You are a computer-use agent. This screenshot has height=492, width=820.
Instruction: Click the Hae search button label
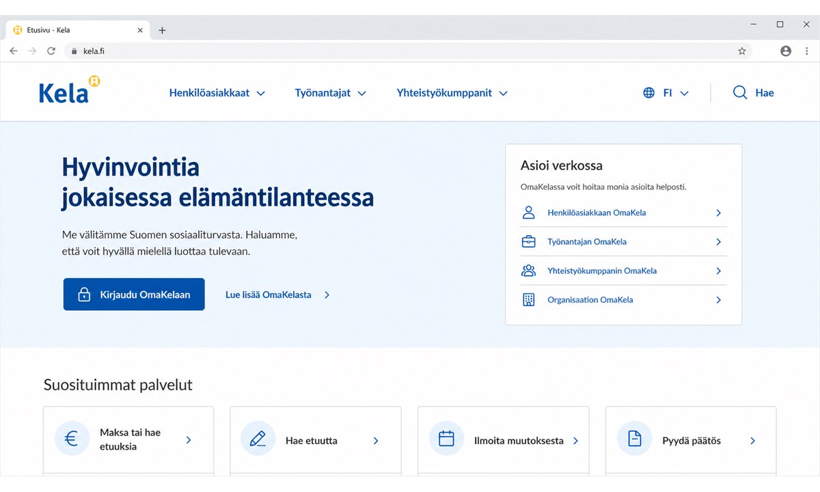pyautogui.click(x=765, y=93)
